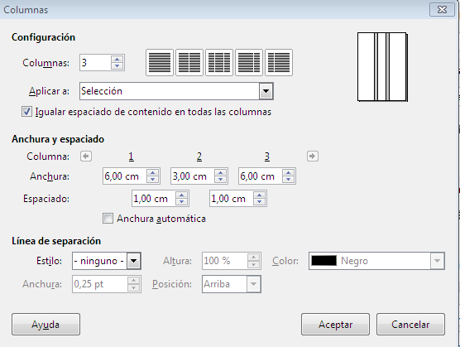This screenshot has width=460, height=347.
Task: Click the column number 3 label
Action: (267, 157)
